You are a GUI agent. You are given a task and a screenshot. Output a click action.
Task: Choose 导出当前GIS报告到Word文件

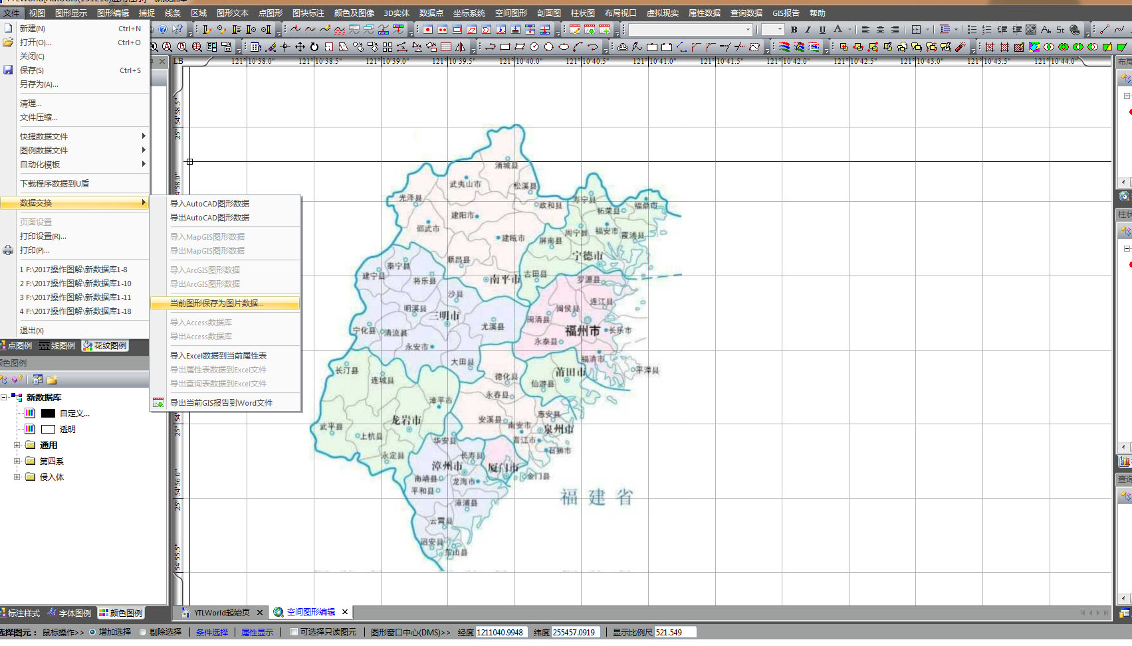pyautogui.click(x=225, y=403)
